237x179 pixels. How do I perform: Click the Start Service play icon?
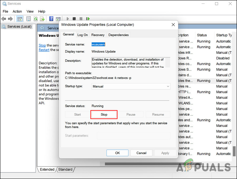coord(68,19)
